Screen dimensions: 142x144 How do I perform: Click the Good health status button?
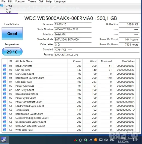[x=12, y=34]
